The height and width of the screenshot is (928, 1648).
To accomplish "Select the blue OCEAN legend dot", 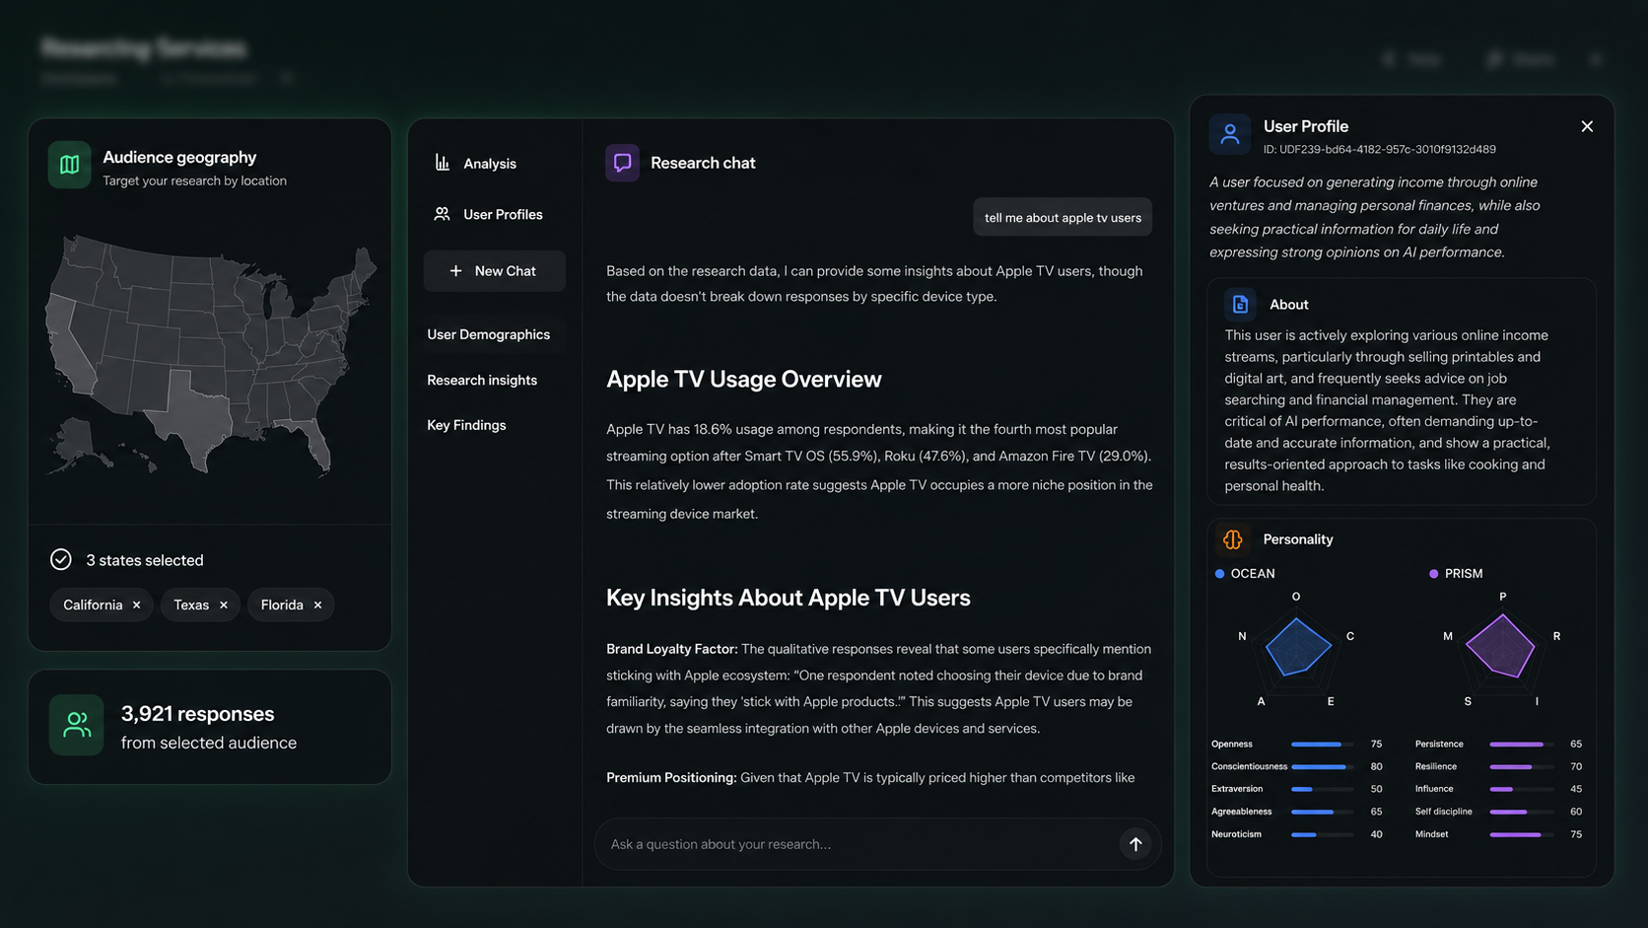I will point(1220,573).
